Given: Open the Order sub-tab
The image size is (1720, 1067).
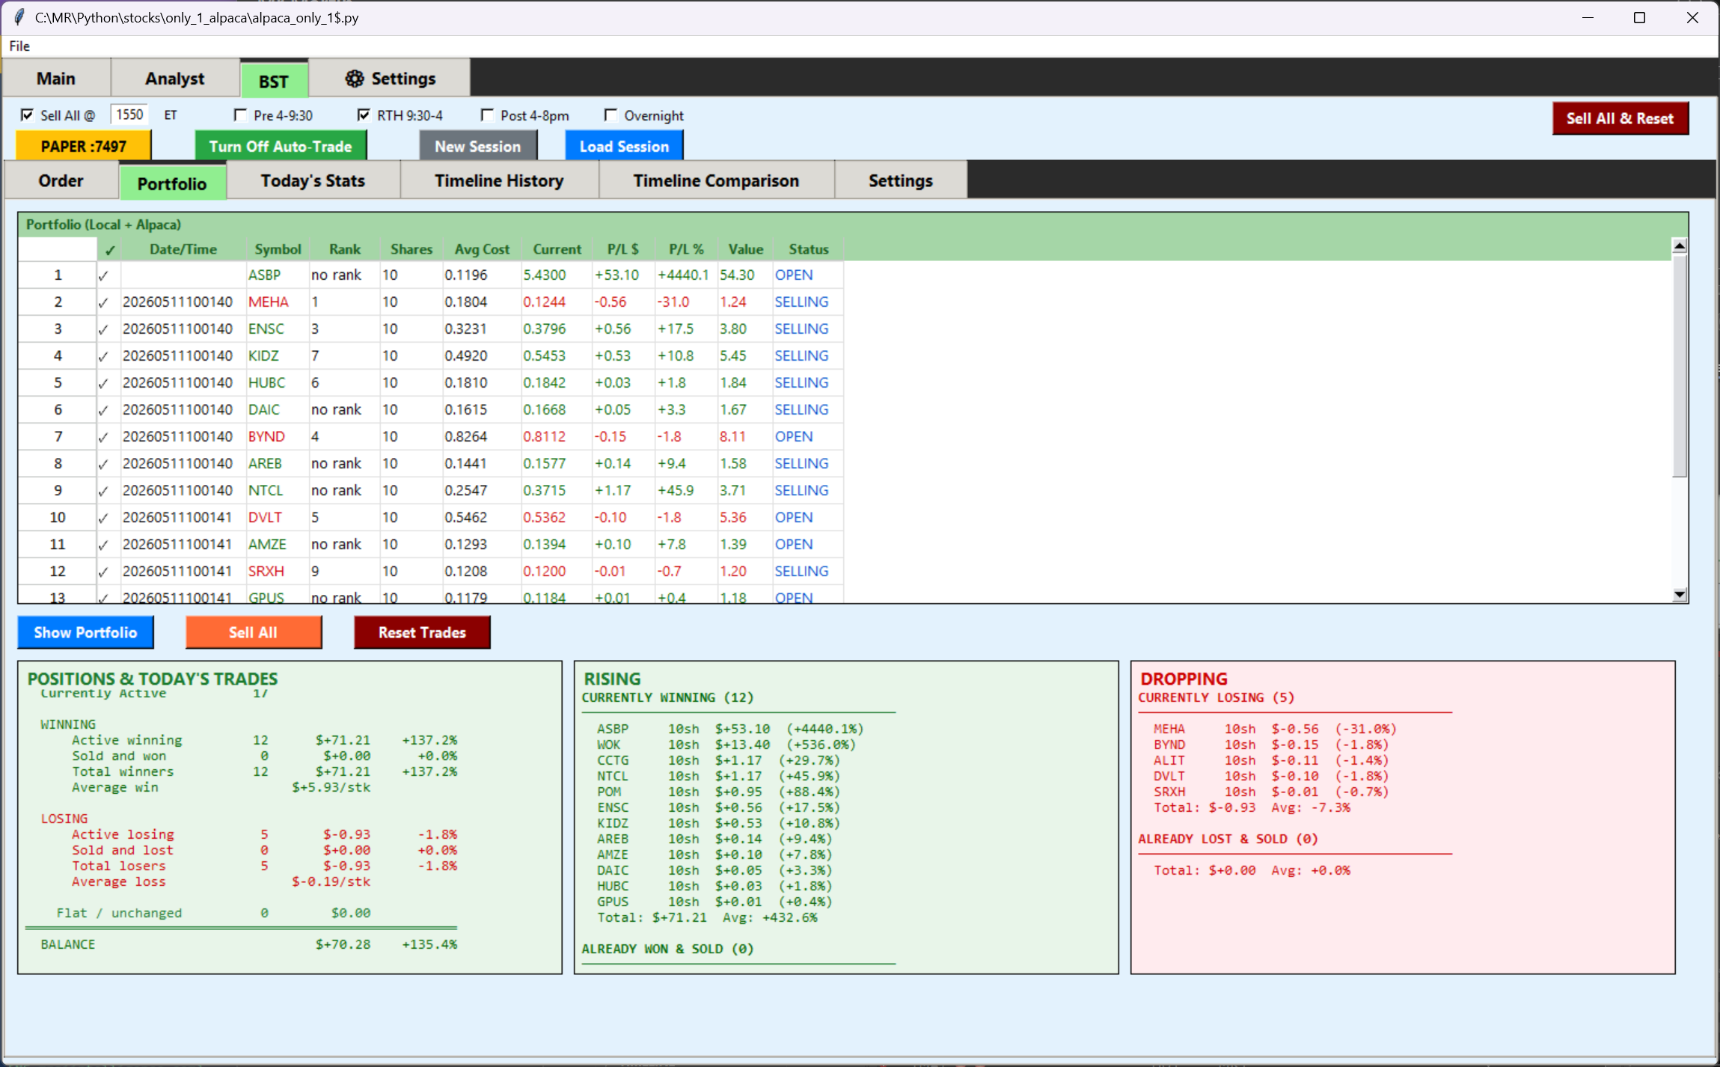Looking at the screenshot, I should click(x=61, y=180).
